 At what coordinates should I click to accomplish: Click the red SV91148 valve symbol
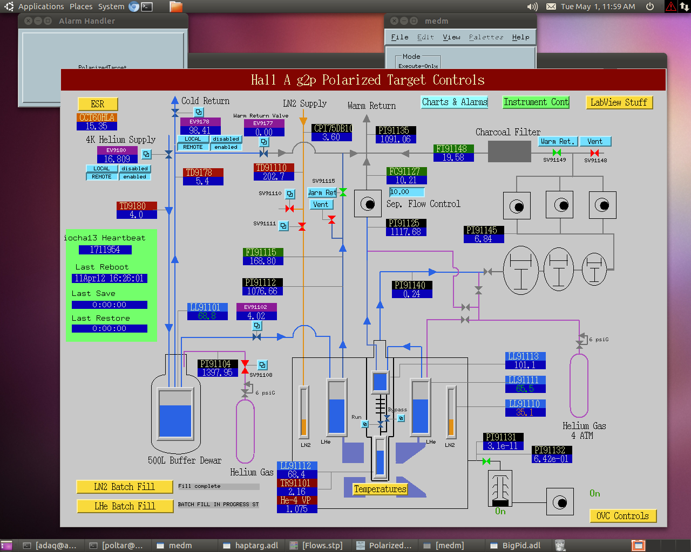(x=594, y=153)
